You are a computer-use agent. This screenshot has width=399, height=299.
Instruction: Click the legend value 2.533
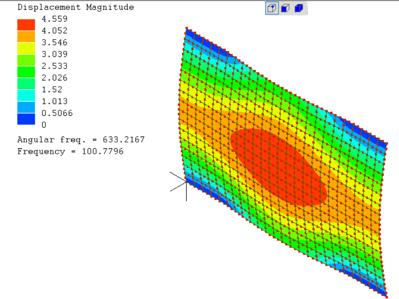(54, 66)
